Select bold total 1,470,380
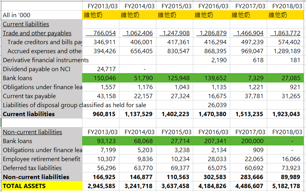 coord(212,114)
